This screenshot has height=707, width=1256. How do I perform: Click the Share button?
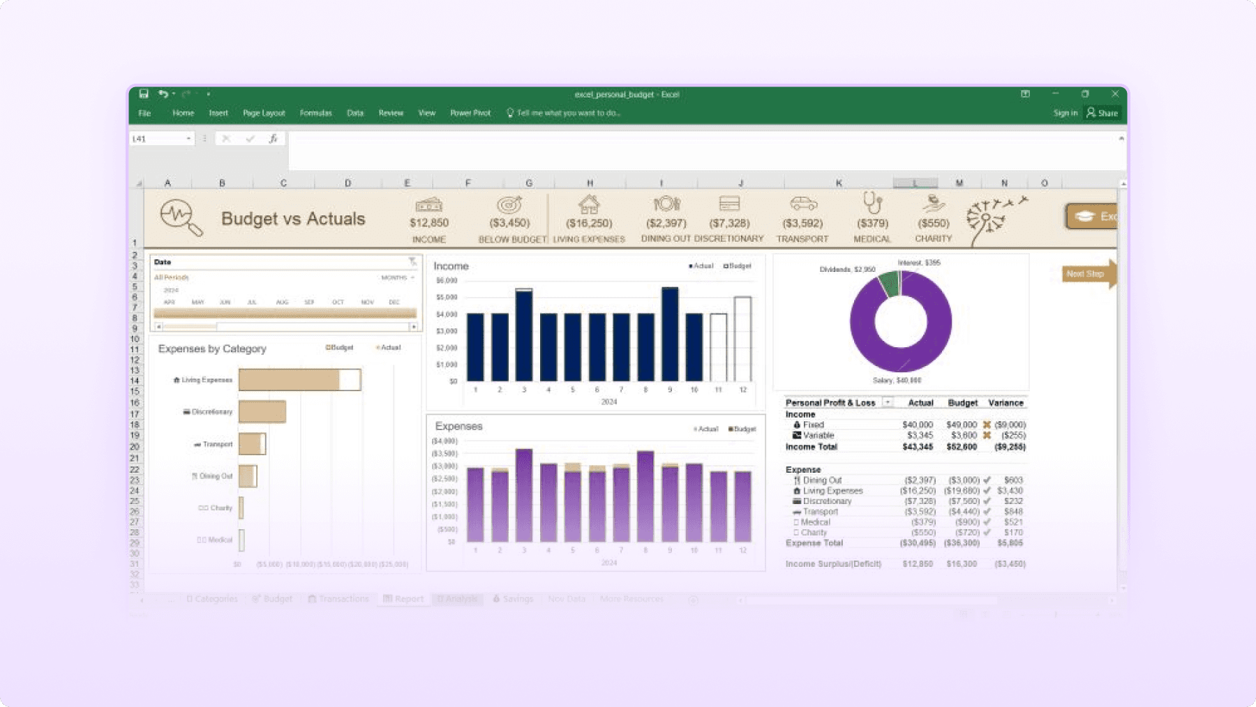coord(1102,113)
